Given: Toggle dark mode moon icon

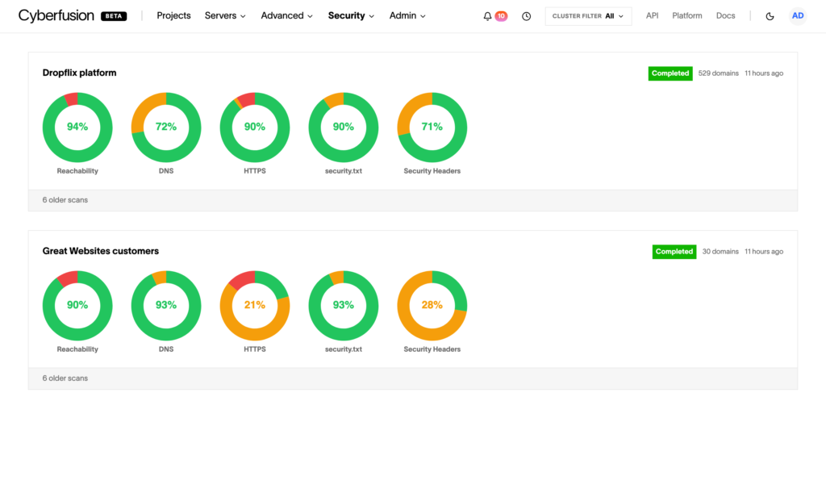Looking at the screenshot, I should pos(770,16).
